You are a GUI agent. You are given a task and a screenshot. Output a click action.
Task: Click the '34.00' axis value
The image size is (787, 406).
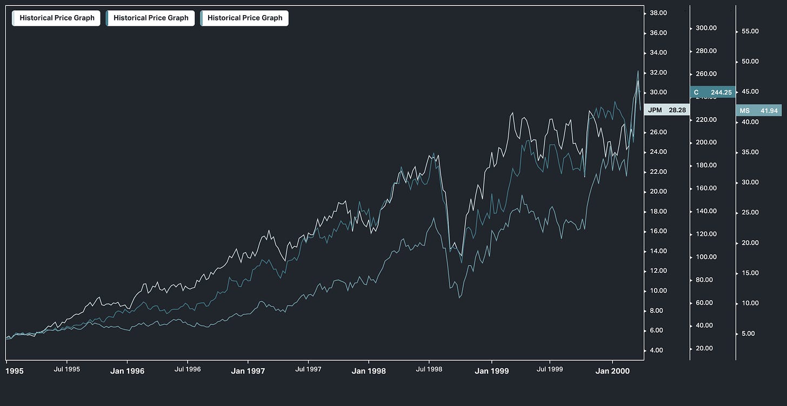tap(658, 53)
